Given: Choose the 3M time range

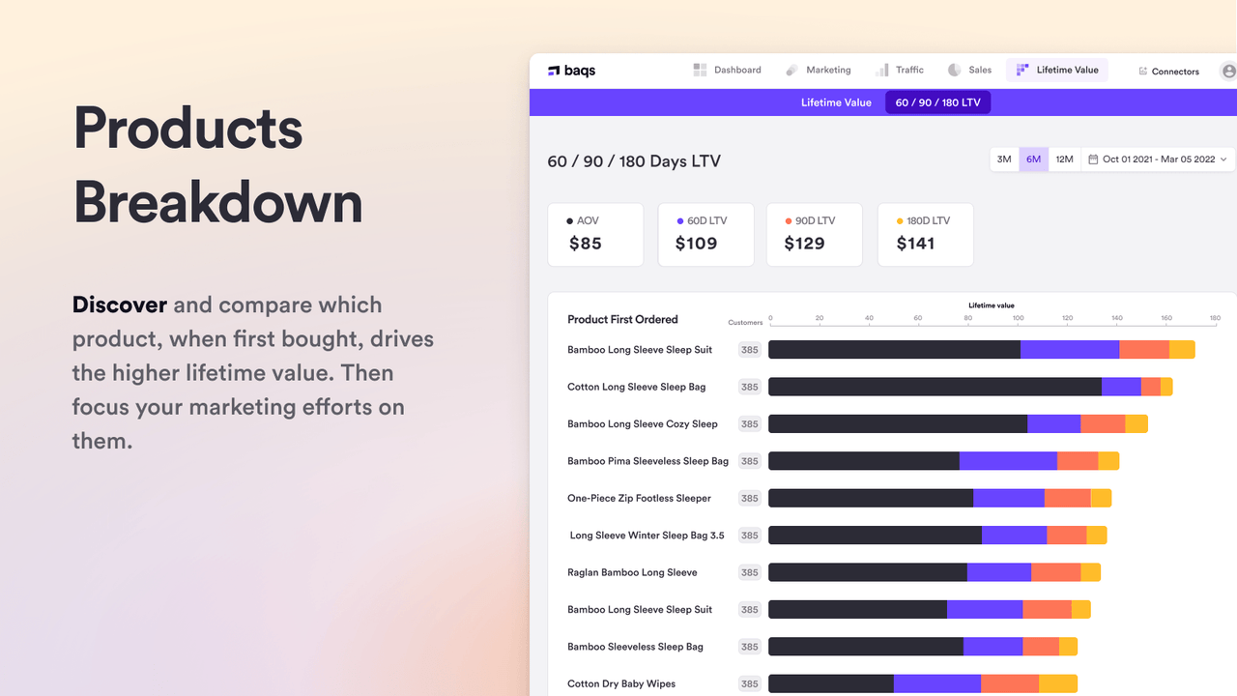Looking at the screenshot, I should click(1004, 159).
